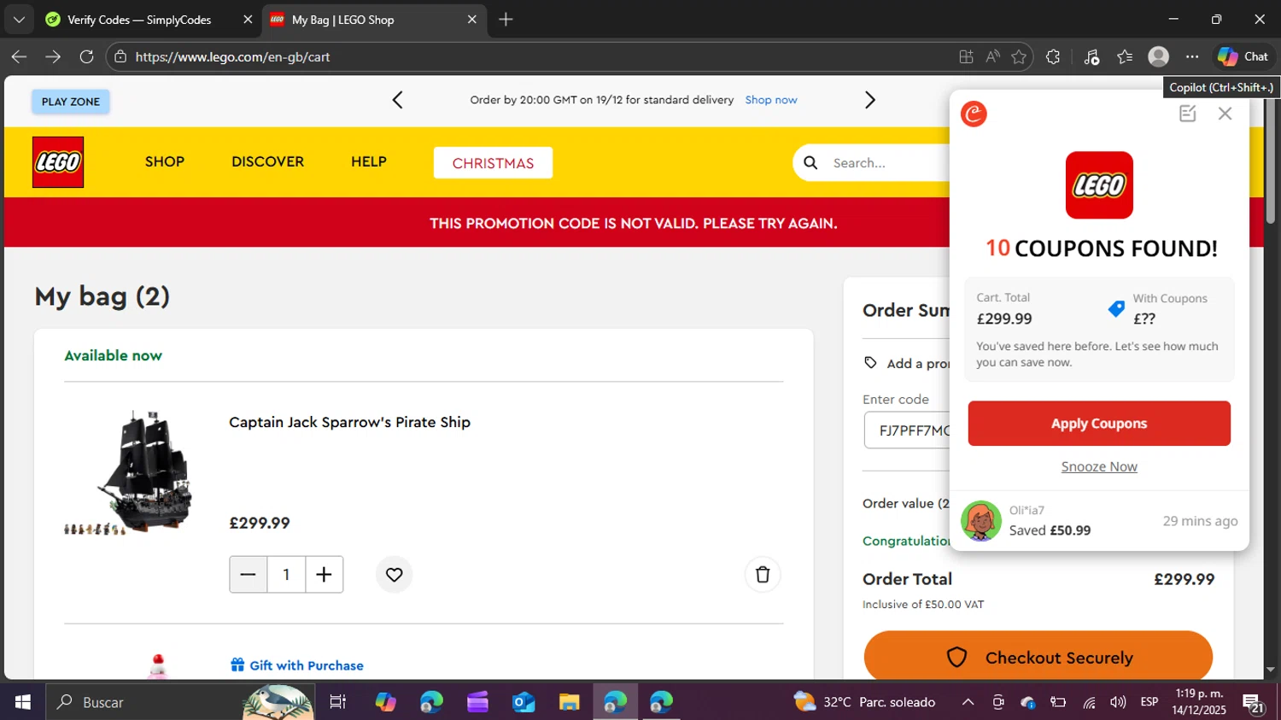Click browser forward arrow

(x=53, y=56)
